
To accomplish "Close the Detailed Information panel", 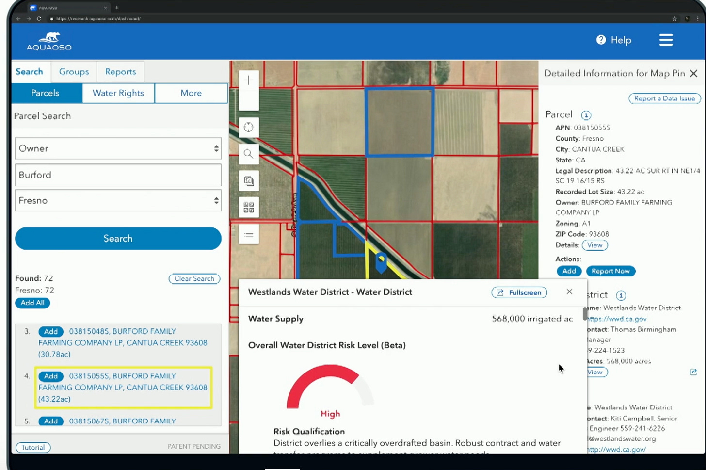I will click(694, 73).
